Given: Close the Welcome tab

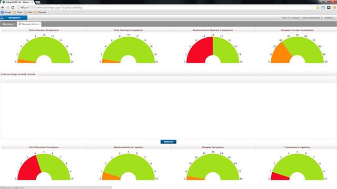Looking at the screenshot, I should (14, 24).
